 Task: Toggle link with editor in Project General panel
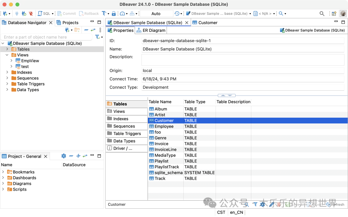click(x=85, y=156)
